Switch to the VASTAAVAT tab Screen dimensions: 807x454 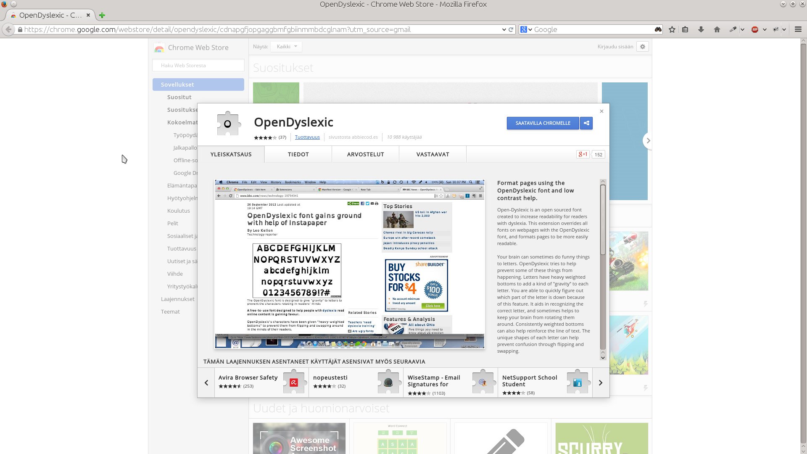point(433,154)
